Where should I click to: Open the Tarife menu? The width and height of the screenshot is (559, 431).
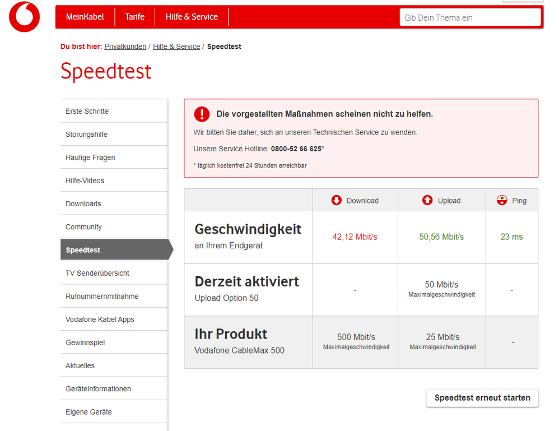click(135, 17)
